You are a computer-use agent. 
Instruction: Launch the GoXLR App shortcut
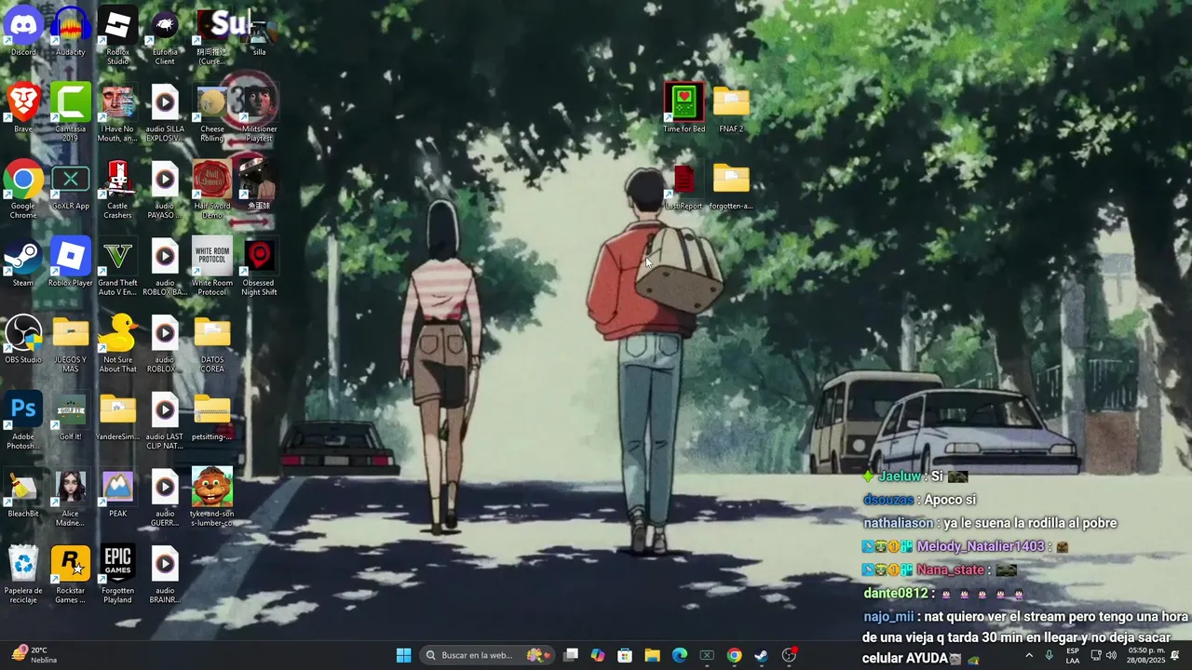click(x=71, y=186)
